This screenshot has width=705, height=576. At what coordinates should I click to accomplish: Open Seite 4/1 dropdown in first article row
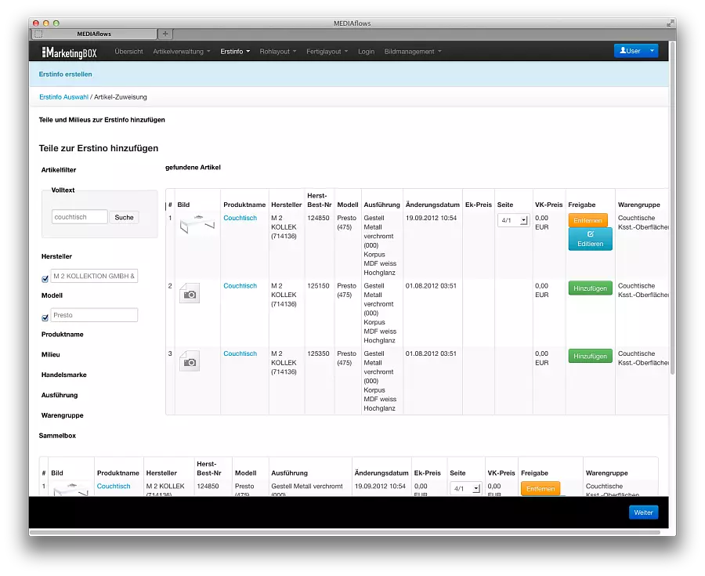click(x=513, y=220)
